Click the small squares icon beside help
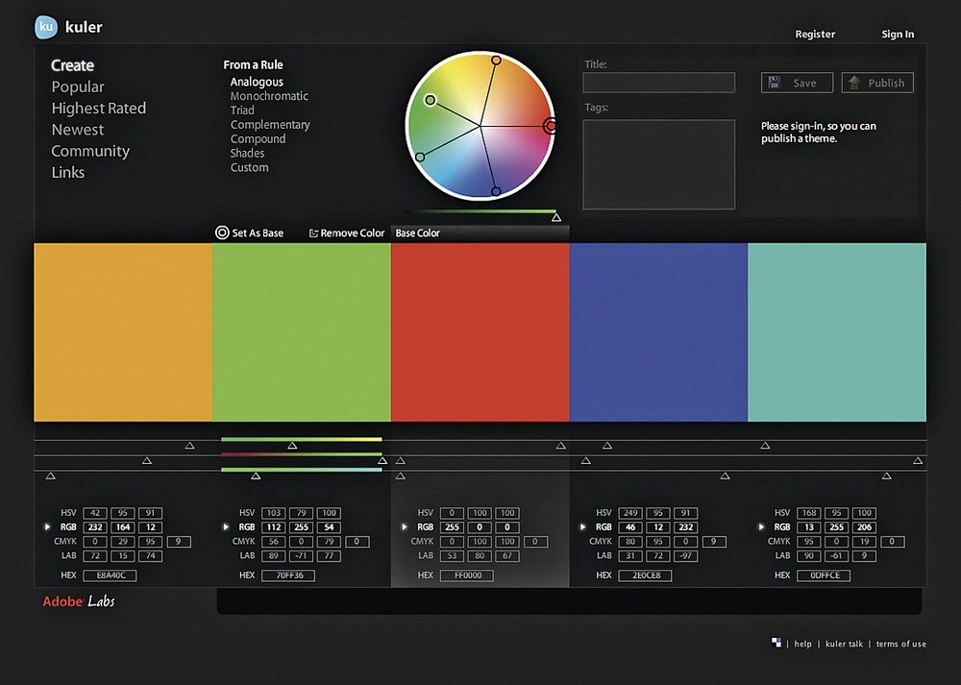Image resolution: width=961 pixels, height=685 pixels. coord(776,643)
